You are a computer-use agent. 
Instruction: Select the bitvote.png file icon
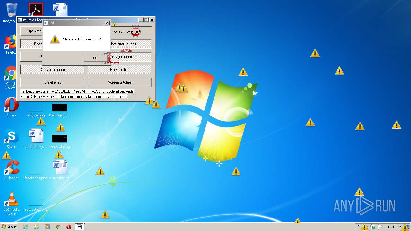coord(36,110)
